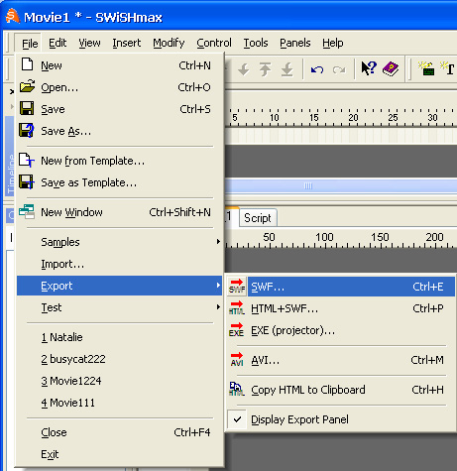This screenshot has height=471, width=457.
Task: Click the What's This help cursor icon
Action: [369, 68]
